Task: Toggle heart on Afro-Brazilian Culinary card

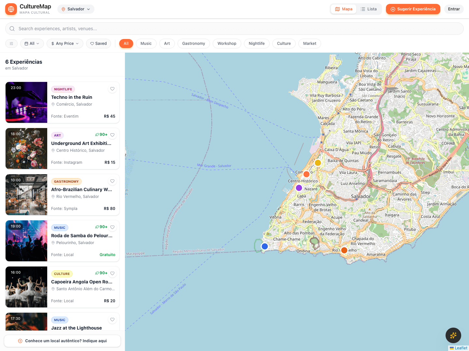Action: (112, 181)
